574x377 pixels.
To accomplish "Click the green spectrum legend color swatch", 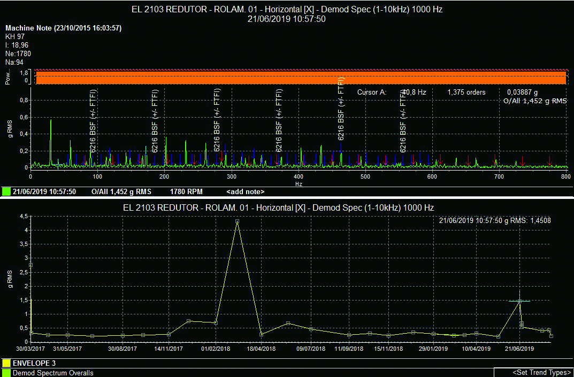I will (x=6, y=191).
